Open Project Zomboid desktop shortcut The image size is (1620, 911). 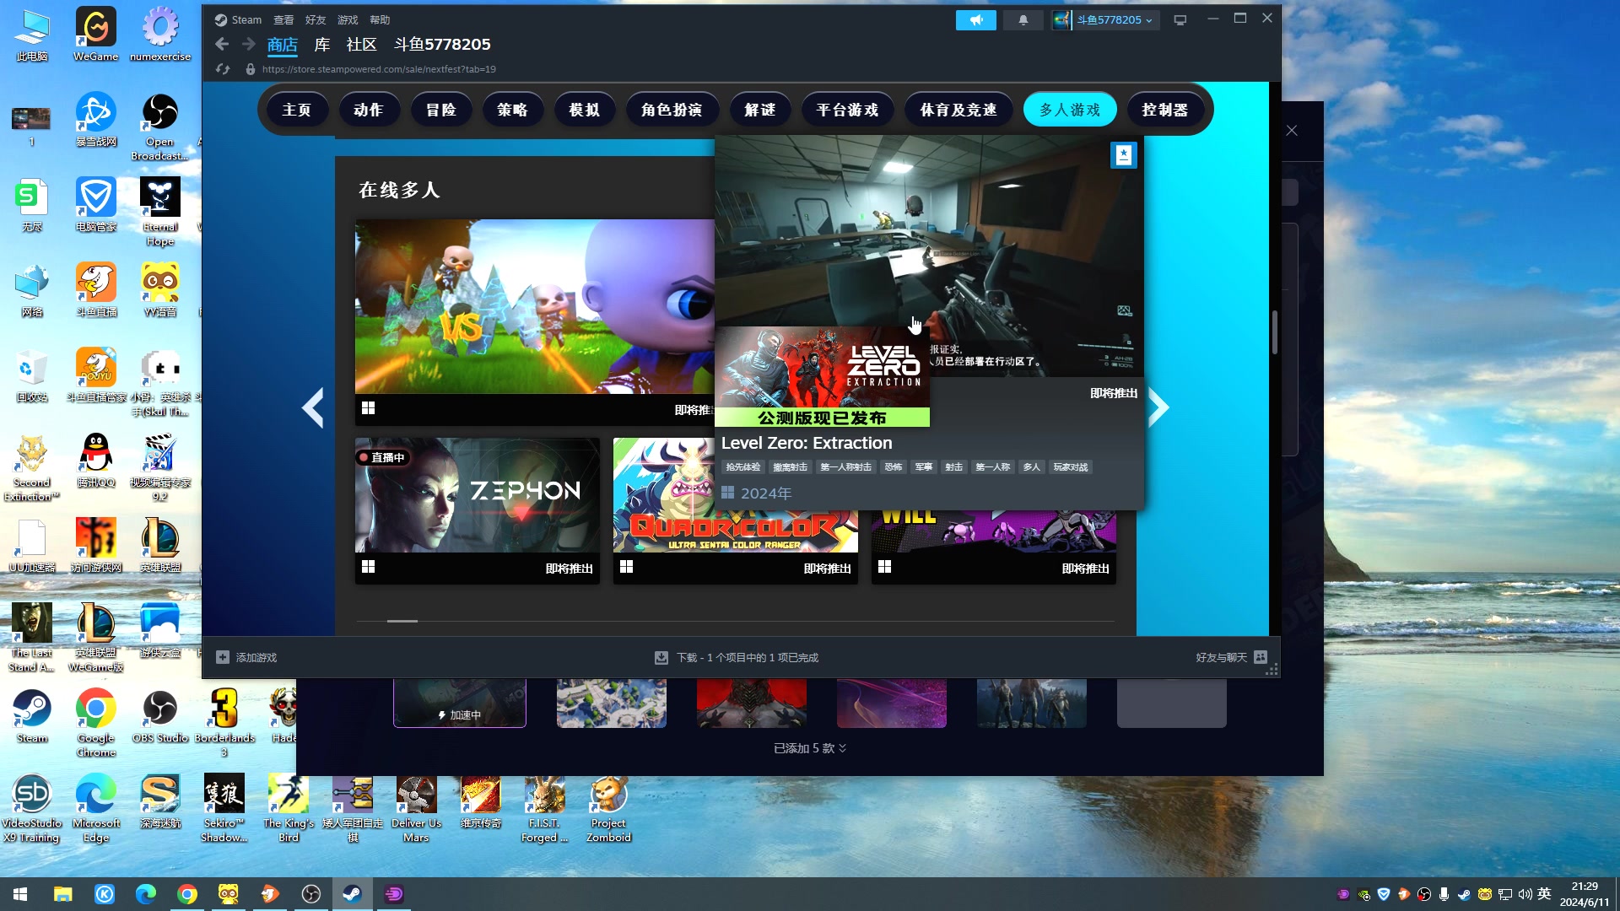(x=608, y=809)
